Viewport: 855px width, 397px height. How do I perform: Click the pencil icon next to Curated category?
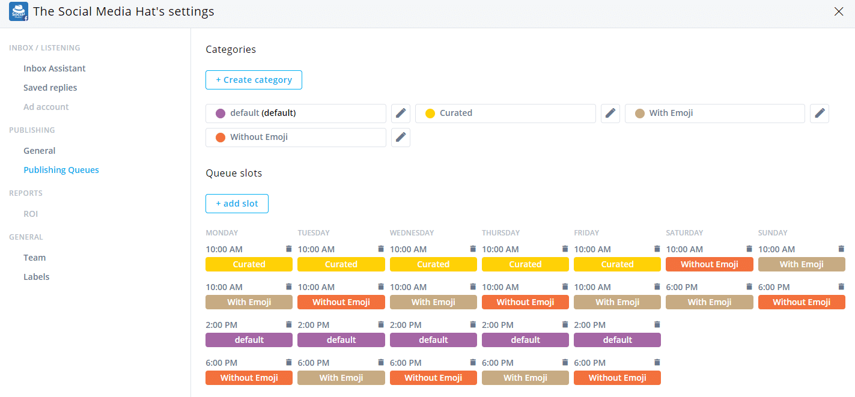610,113
